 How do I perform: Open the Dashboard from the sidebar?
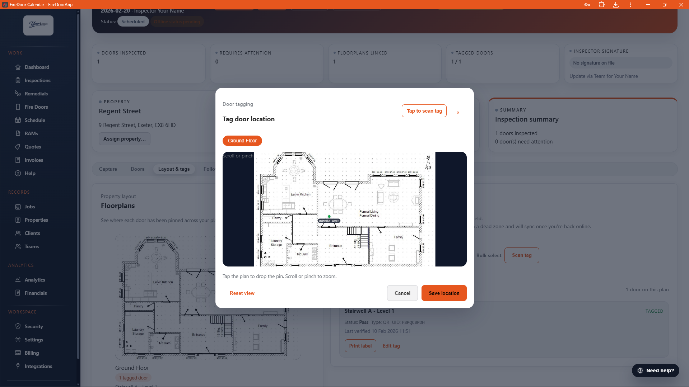37,67
